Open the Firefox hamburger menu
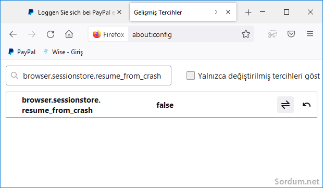Image resolution: width=323 pixels, height=188 pixels. [x=310, y=34]
